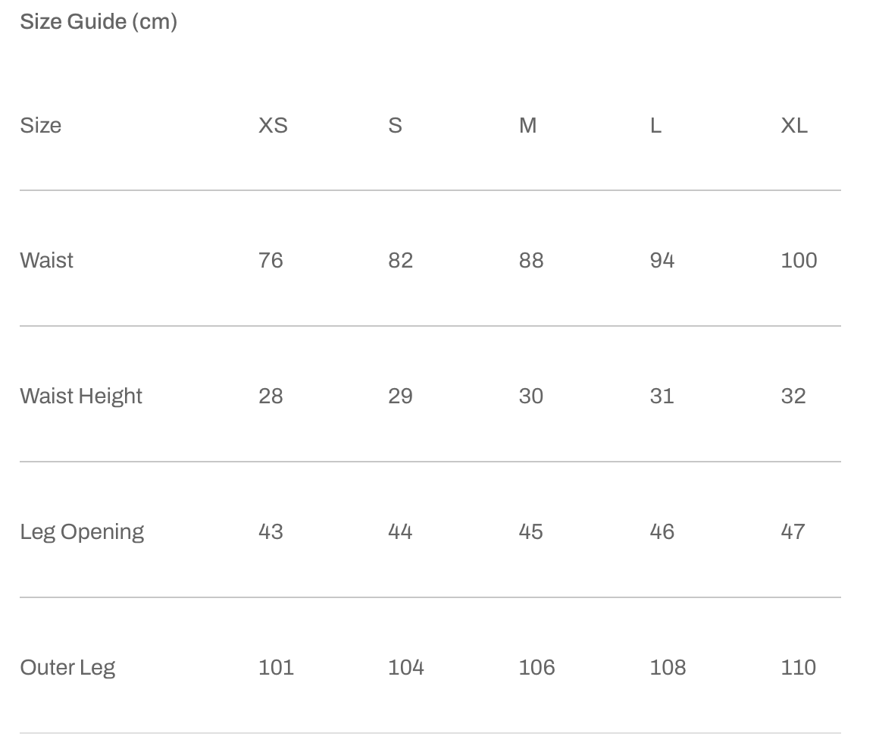Click waist height value 29 for S
Image resolution: width=879 pixels, height=752 pixels.
pyautogui.click(x=400, y=396)
